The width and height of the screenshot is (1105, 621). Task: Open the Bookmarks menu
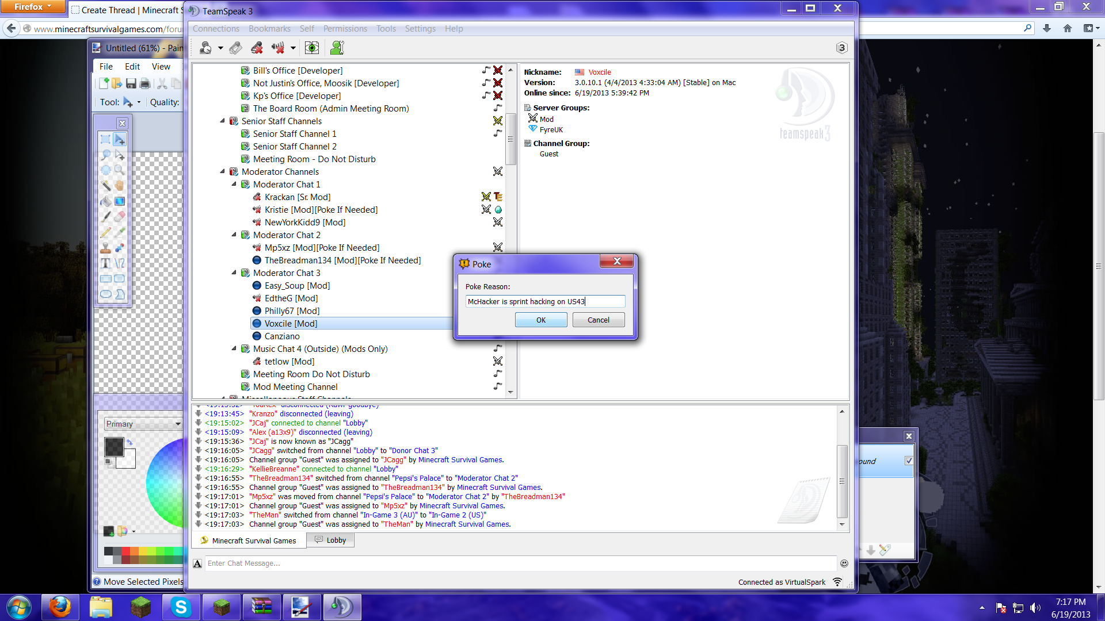(x=269, y=29)
